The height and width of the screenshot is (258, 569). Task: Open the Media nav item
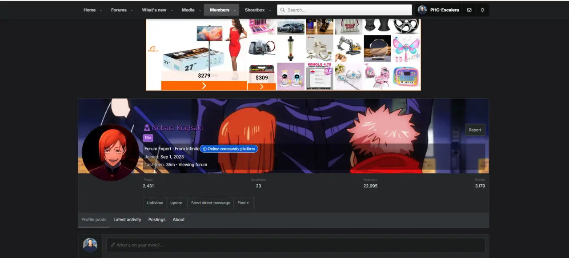188,10
